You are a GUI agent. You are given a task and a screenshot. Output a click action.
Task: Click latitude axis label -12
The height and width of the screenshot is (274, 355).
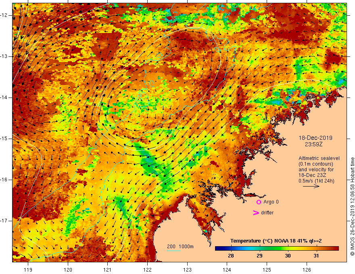pyautogui.click(x=4, y=15)
